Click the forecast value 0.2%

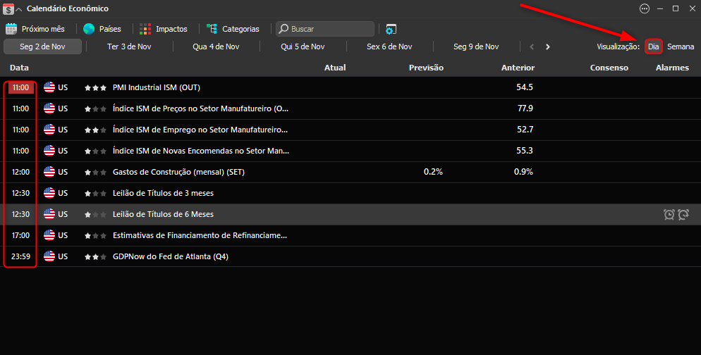point(433,172)
